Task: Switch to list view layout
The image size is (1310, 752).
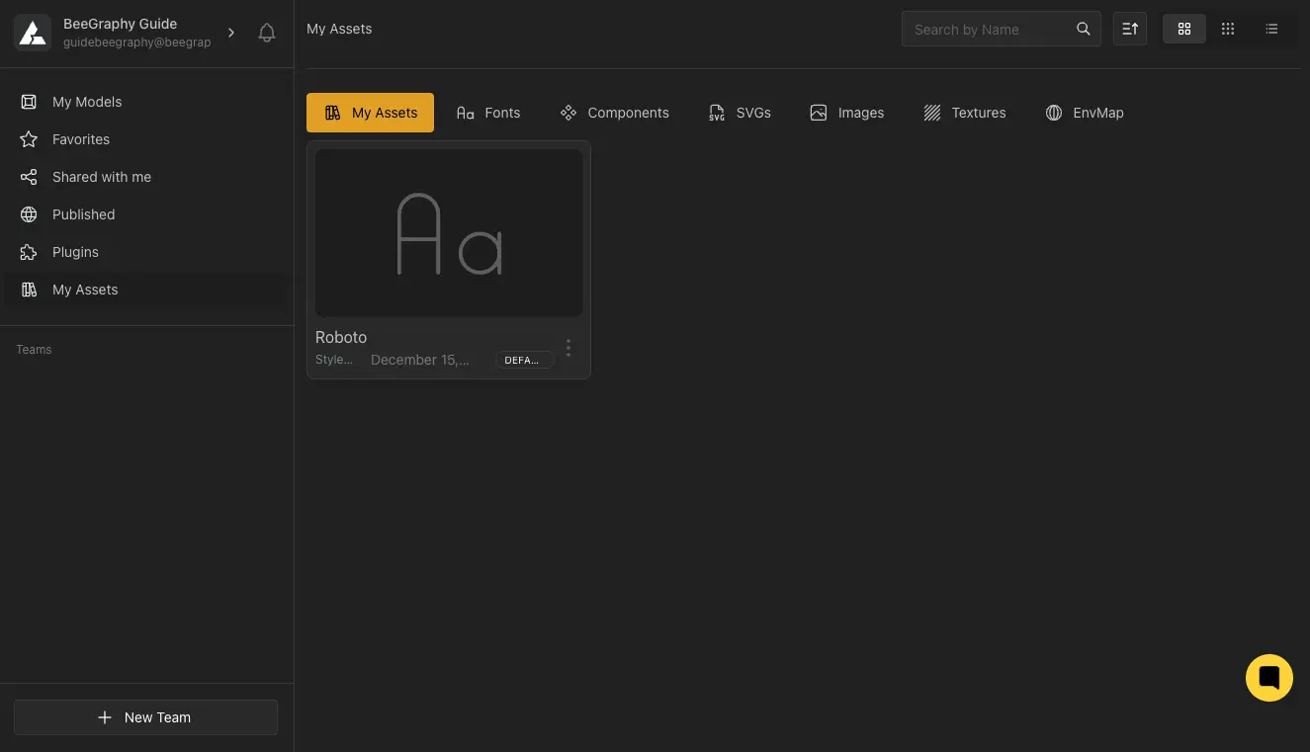Action: (1271, 29)
